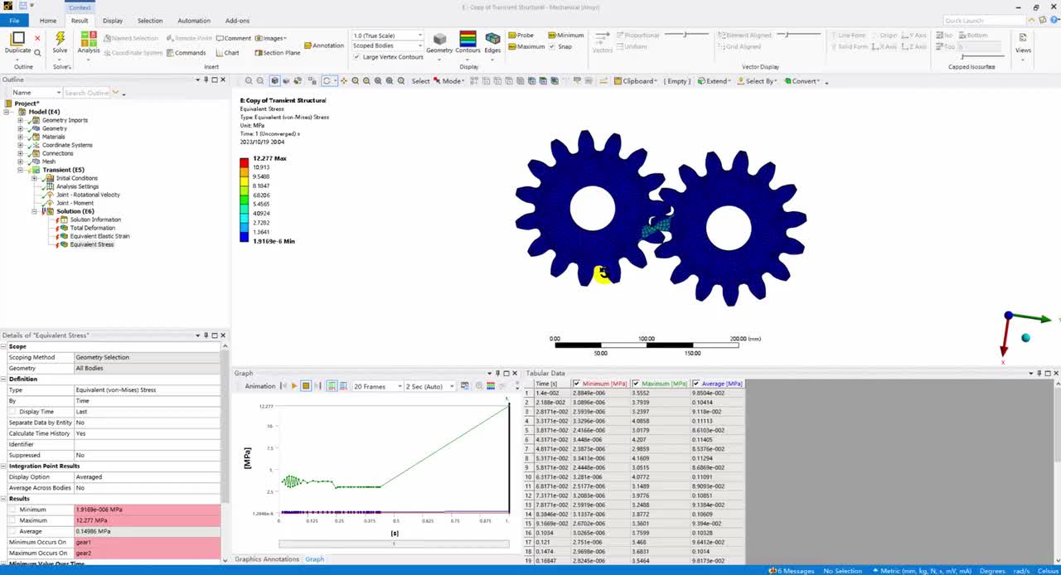Toggle checkbox beside Maximum result row
The height and width of the screenshot is (575, 1061).
(x=12, y=520)
